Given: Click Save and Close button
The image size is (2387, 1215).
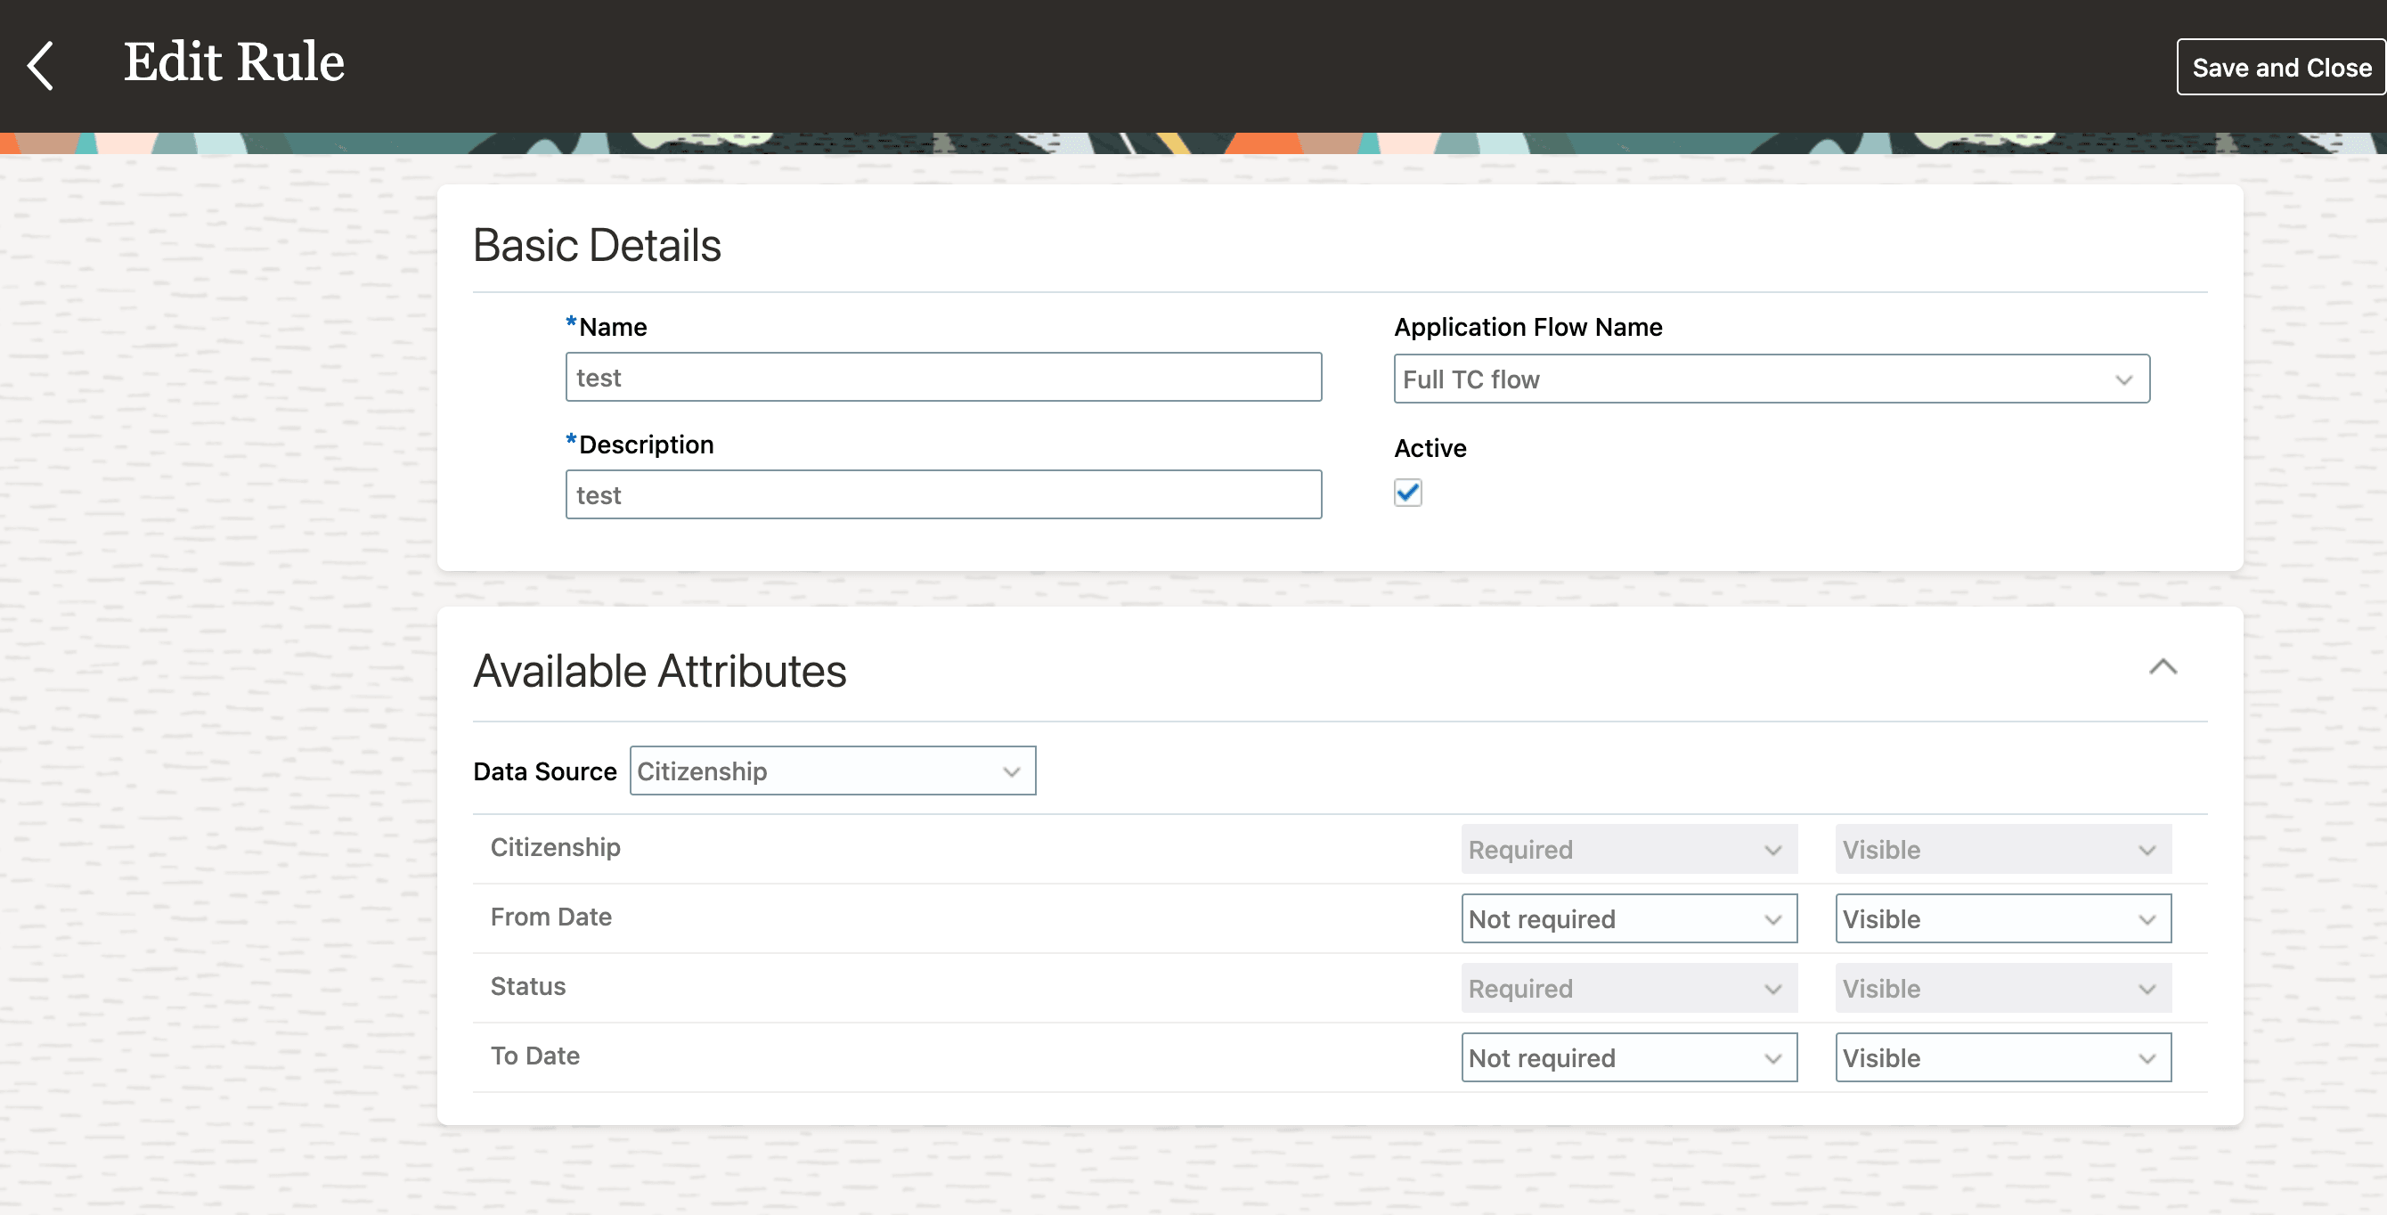Looking at the screenshot, I should click(2280, 68).
